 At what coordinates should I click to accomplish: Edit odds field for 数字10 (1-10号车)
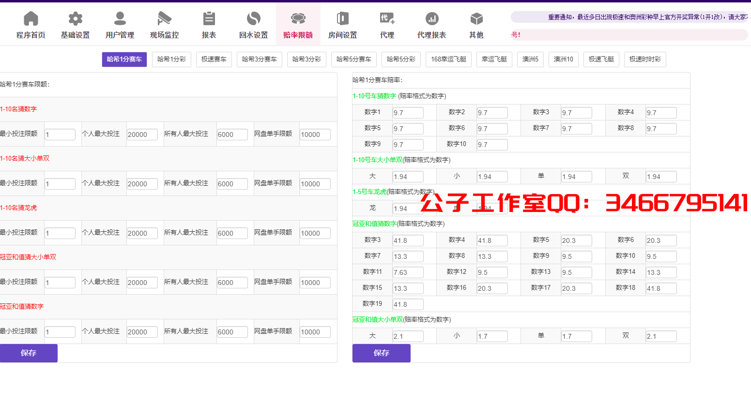pyautogui.click(x=492, y=145)
